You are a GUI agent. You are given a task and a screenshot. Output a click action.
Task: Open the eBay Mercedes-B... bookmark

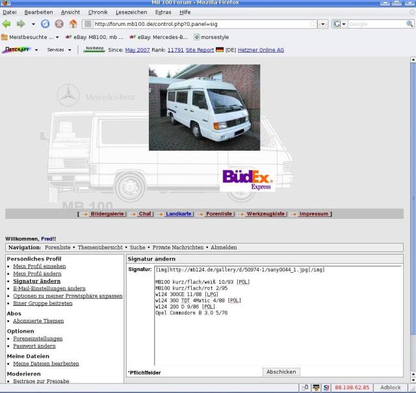point(159,37)
